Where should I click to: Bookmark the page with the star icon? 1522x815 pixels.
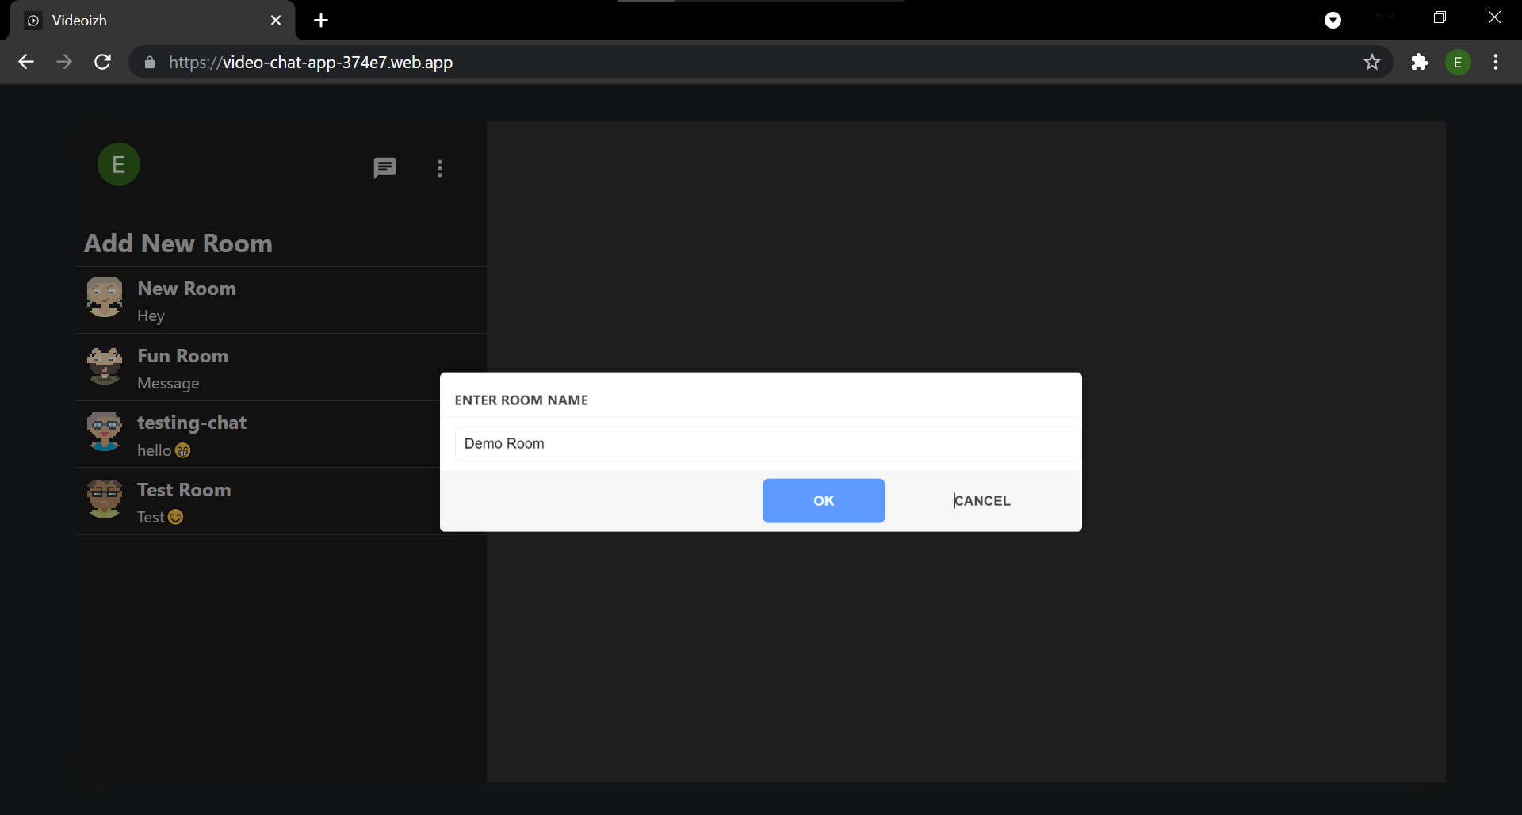1372,62
